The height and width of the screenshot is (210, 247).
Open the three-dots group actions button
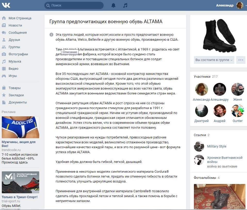(241, 60)
